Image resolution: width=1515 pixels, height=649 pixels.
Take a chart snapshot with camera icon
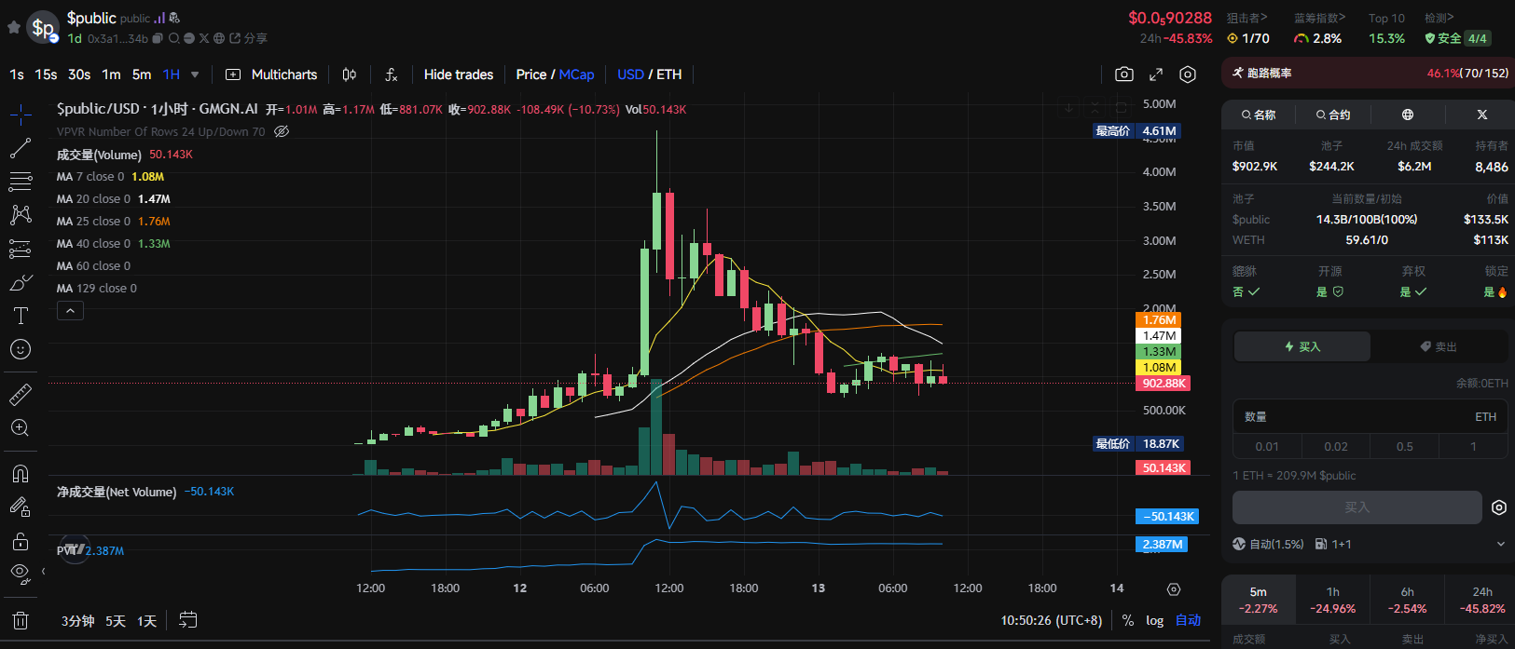tap(1124, 74)
